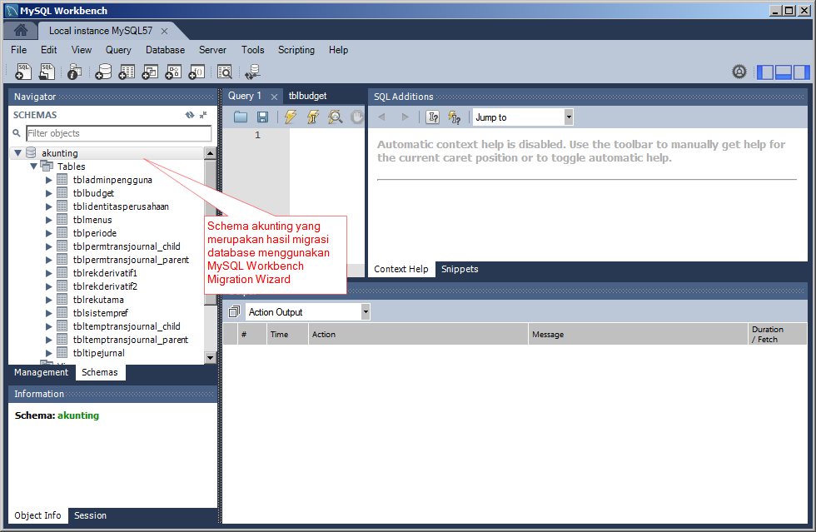Open the Query menu
816x532 pixels.
[118, 50]
